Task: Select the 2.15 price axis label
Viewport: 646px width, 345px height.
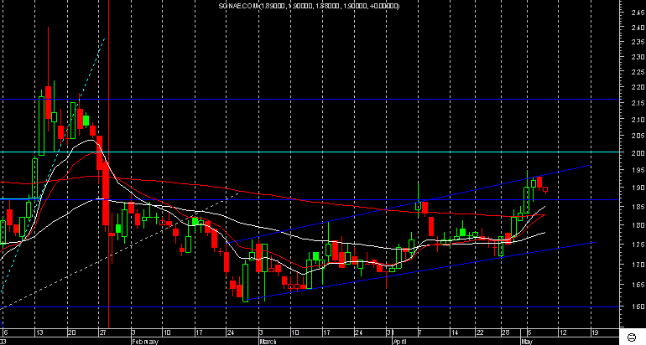Action: (638, 103)
